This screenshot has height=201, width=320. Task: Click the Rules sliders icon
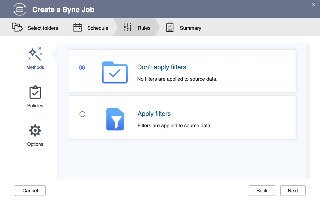point(128,27)
